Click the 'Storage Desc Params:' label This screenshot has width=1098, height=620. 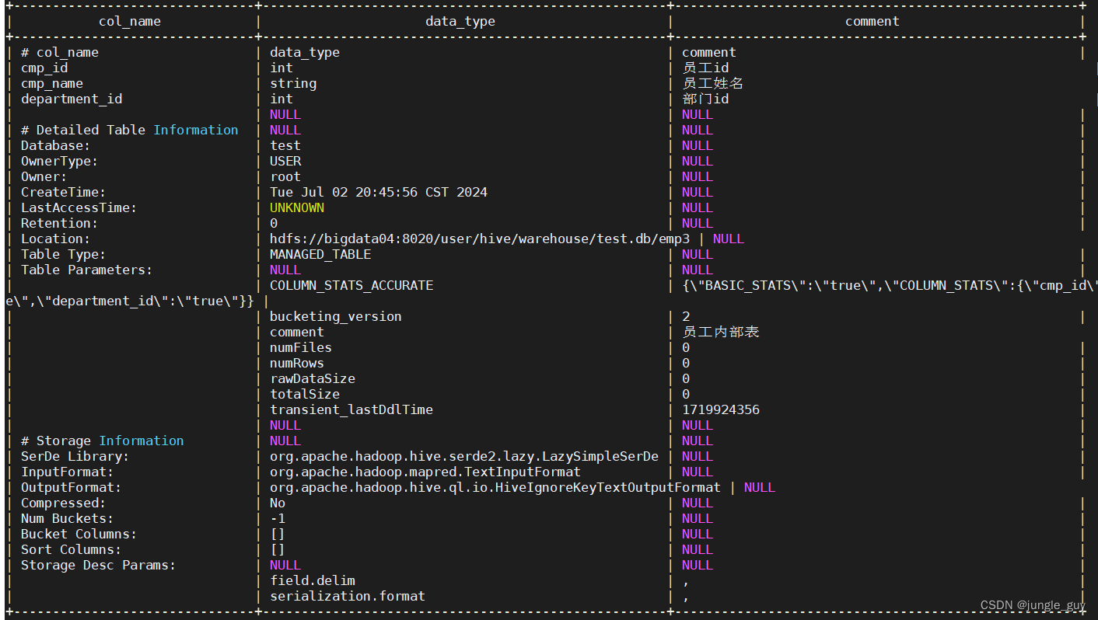[99, 566]
